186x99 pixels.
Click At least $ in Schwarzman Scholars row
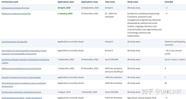pos(109,8)
